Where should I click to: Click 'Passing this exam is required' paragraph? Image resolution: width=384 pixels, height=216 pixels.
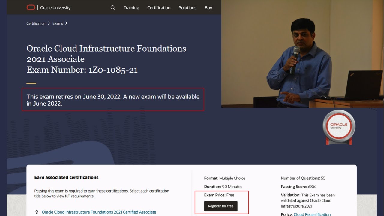[x=102, y=193]
